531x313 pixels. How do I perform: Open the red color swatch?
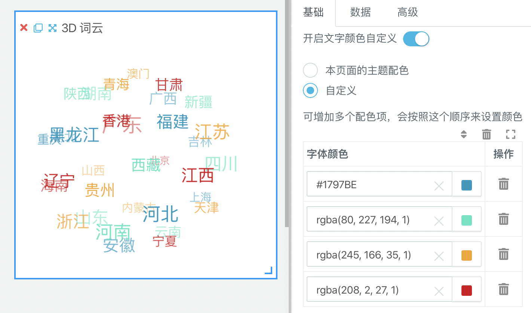pos(467,291)
